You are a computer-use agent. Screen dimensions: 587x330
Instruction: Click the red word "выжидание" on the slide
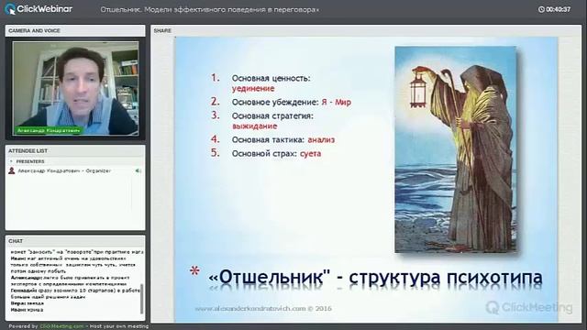point(255,126)
